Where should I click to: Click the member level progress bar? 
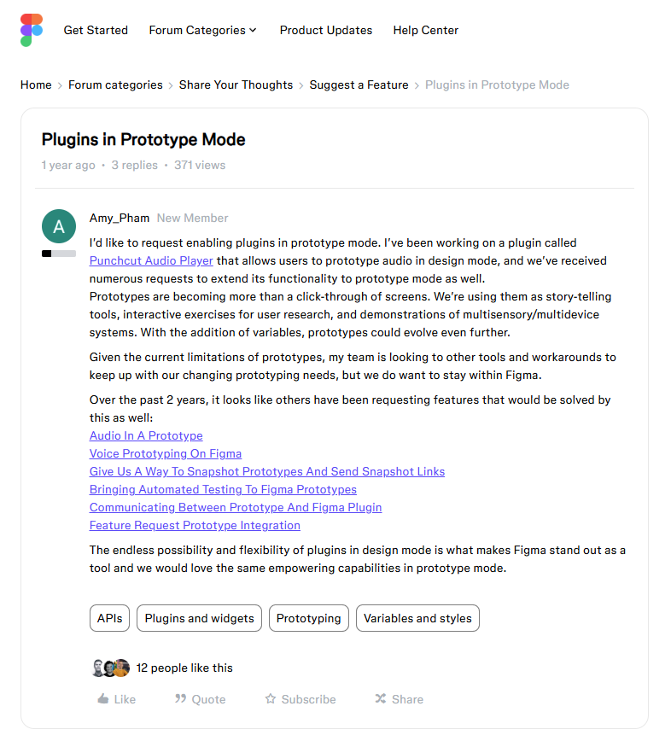[x=59, y=254]
